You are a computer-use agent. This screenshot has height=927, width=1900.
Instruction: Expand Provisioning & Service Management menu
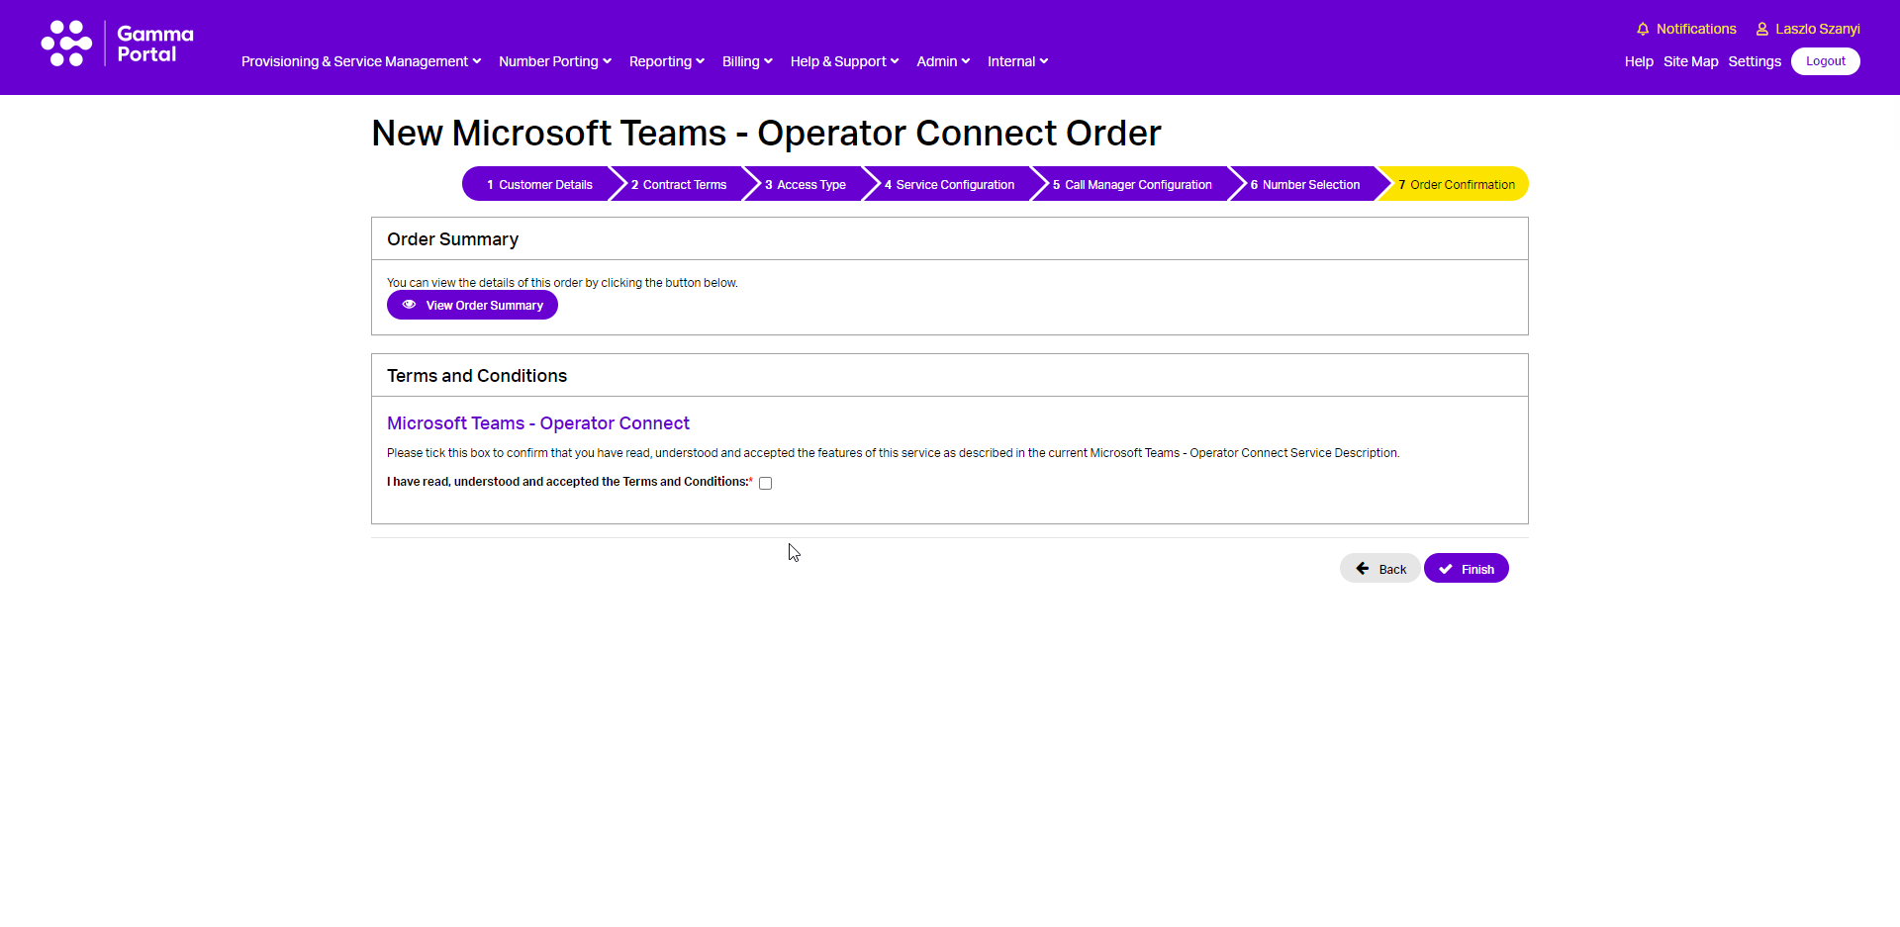tap(361, 61)
